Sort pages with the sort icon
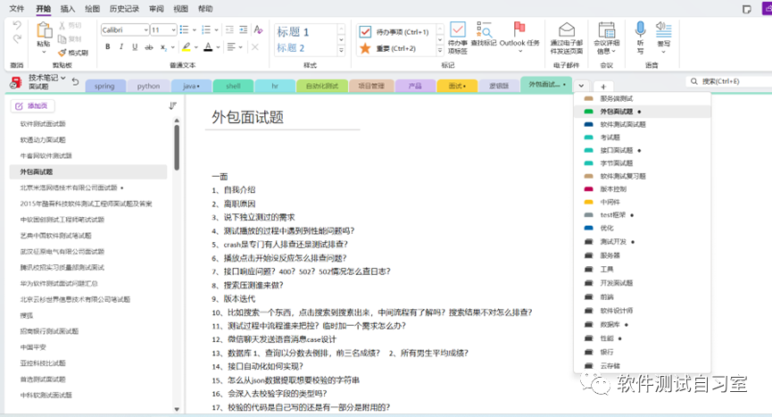This screenshot has height=417, width=772. point(173,106)
